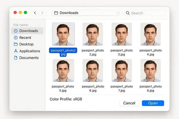Click the blue Open button
Screen dimensions: 179x119
click(x=153, y=103)
